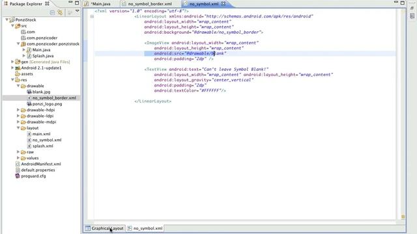Expand Main.java node arrow
Image resolution: width=417 pixels, height=234 pixels.
[24, 49]
